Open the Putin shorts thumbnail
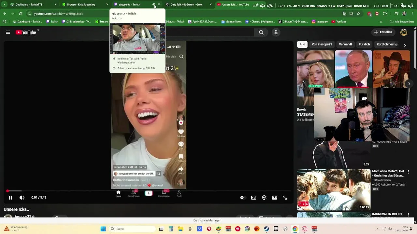Viewport: 417px width, 234px height. [353, 69]
